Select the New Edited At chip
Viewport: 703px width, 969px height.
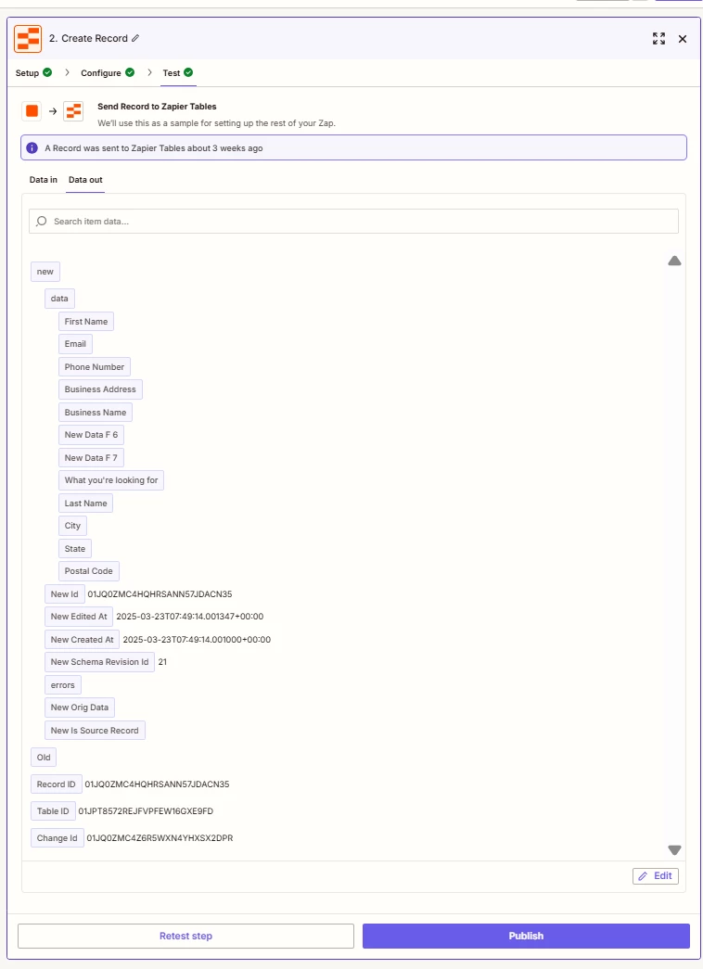pos(79,616)
